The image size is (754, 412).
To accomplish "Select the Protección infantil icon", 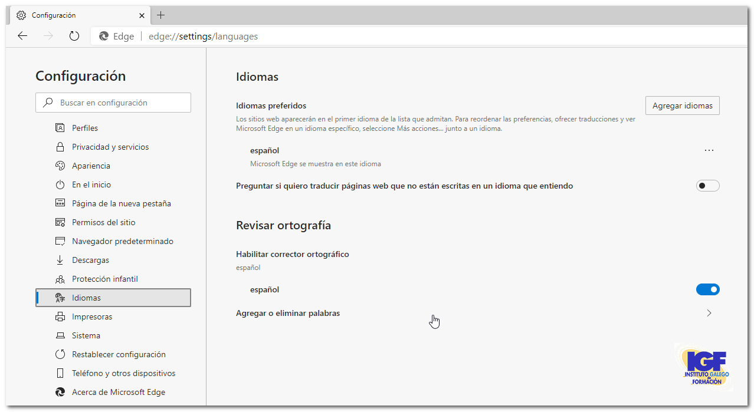I will click(60, 278).
